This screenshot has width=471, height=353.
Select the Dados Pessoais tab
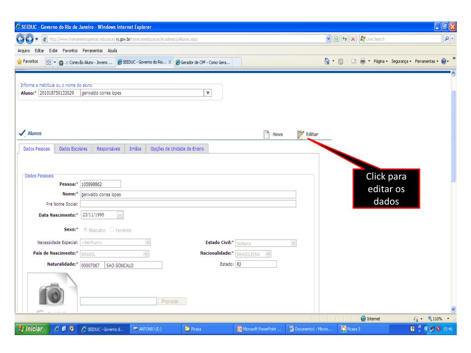coord(37,149)
